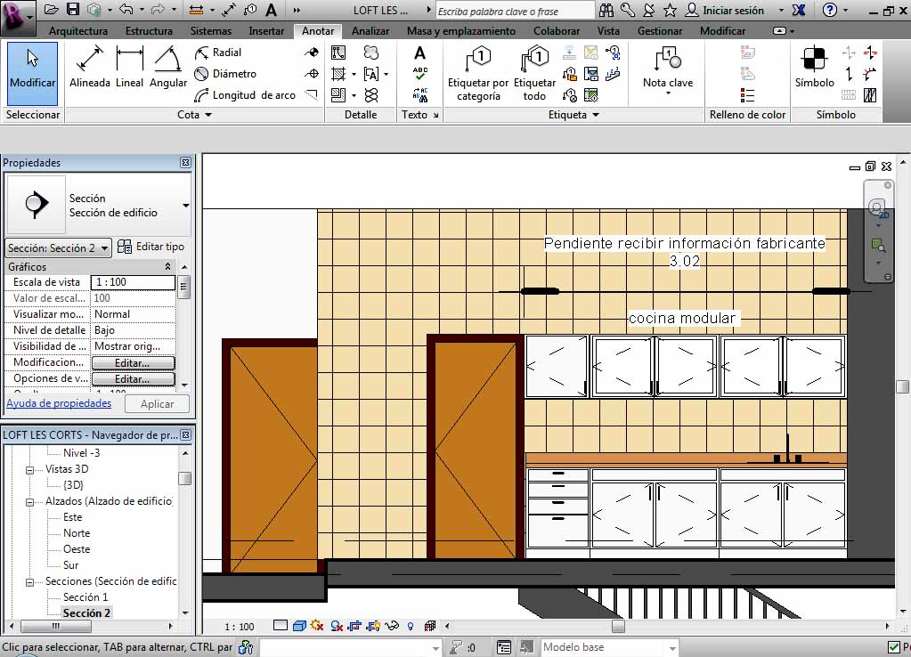The image size is (911, 657).
Task: Switch to the Arquitectura ribbon tab
Action: pyautogui.click(x=78, y=31)
